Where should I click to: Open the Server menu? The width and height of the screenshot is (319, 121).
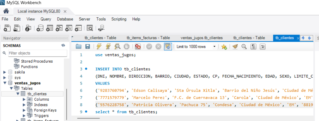pos(85,19)
